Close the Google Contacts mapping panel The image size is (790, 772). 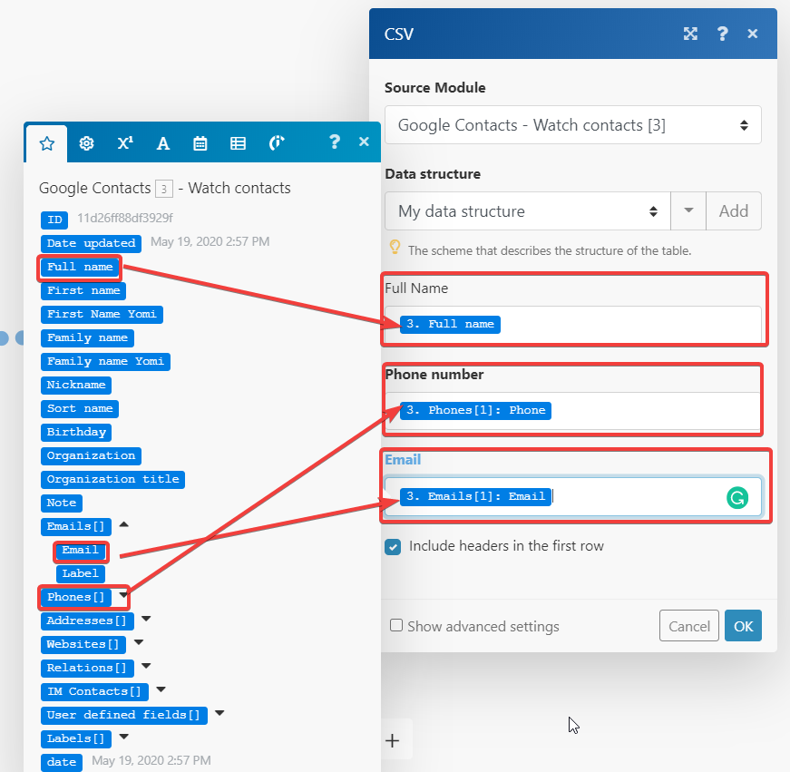click(364, 142)
